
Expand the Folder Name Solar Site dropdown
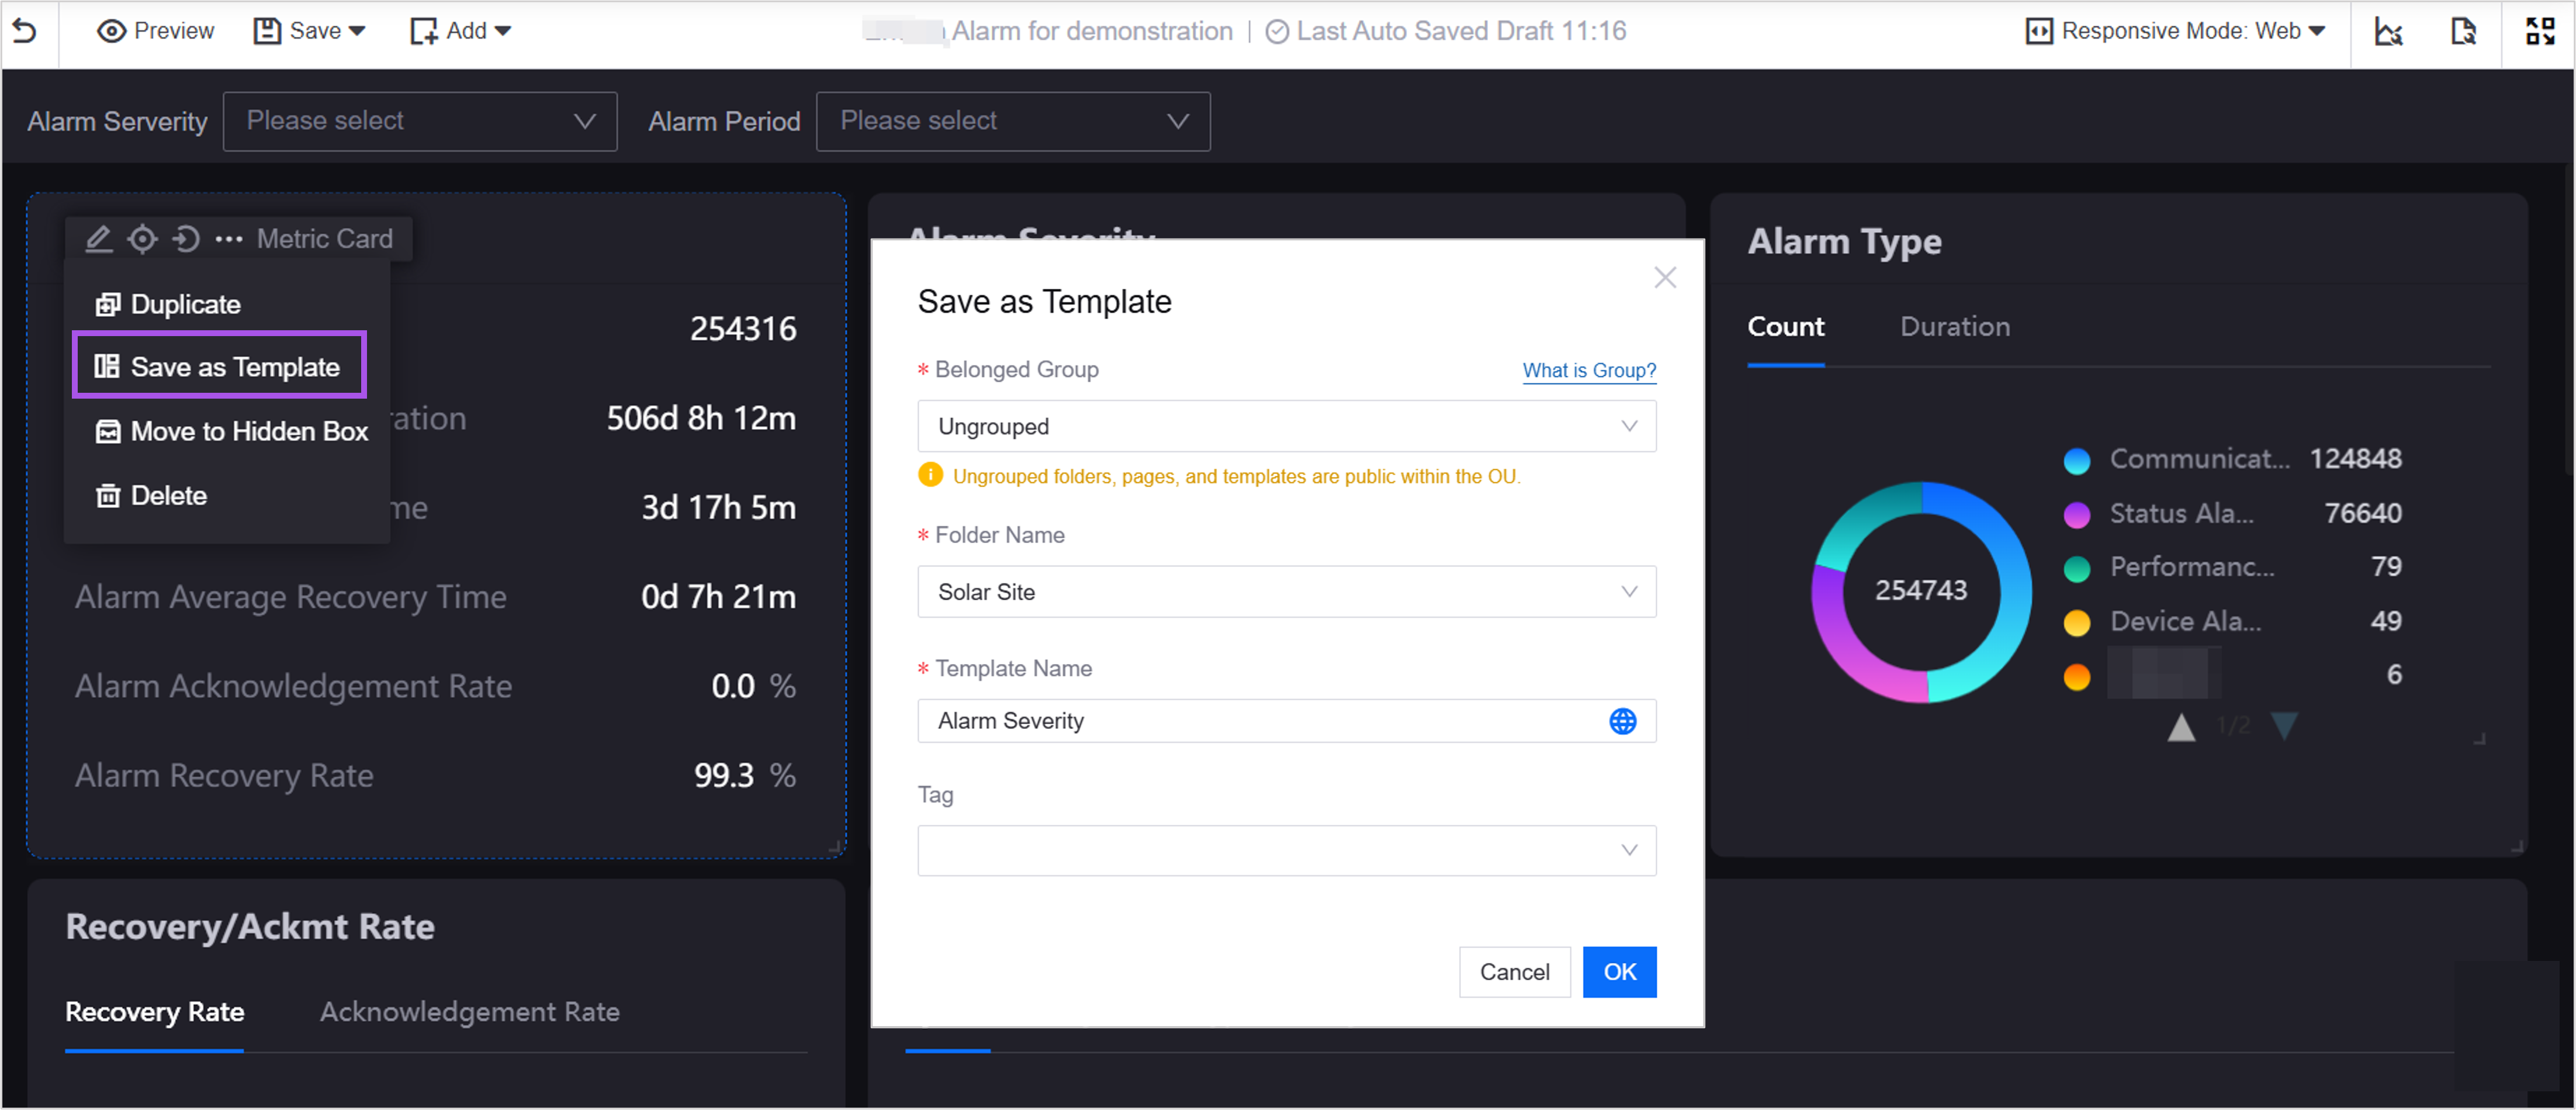pyautogui.click(x=1287, y=592)
